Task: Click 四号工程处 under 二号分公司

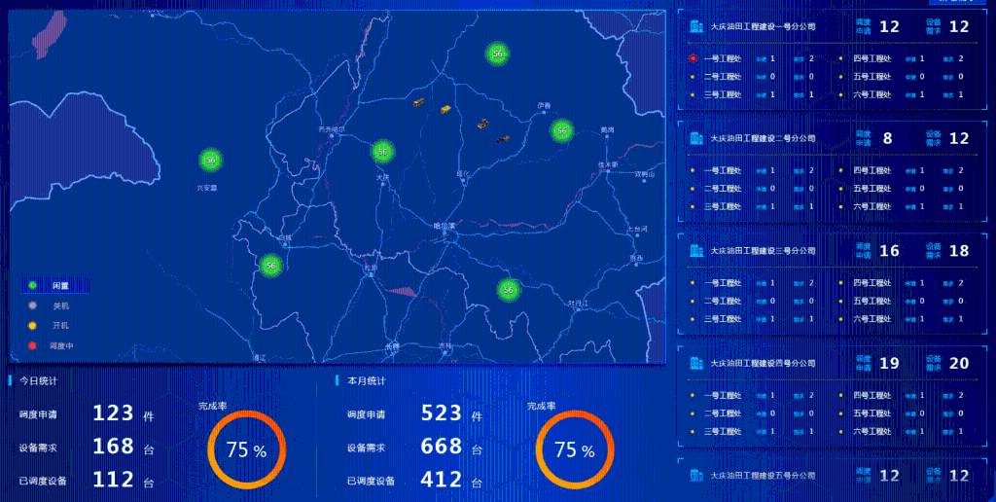Action: pyautogui.click(x=871, y=171)
